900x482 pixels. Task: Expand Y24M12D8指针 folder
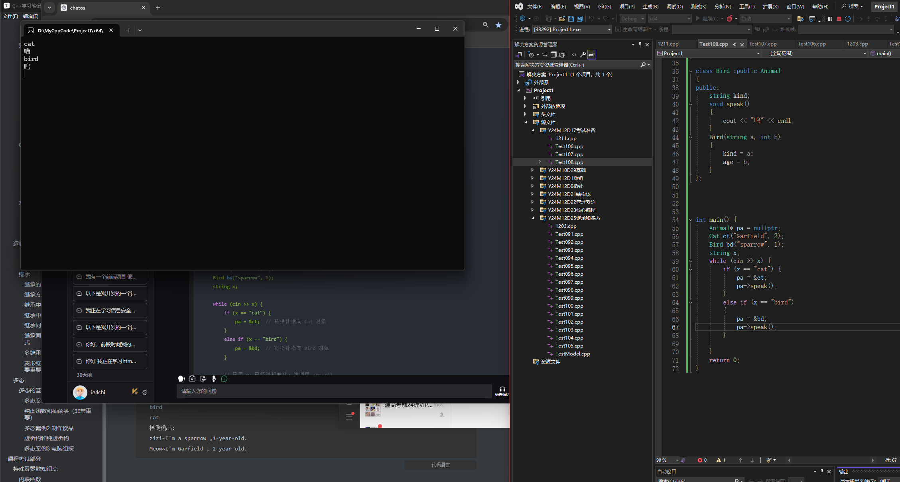pos(533,186)
